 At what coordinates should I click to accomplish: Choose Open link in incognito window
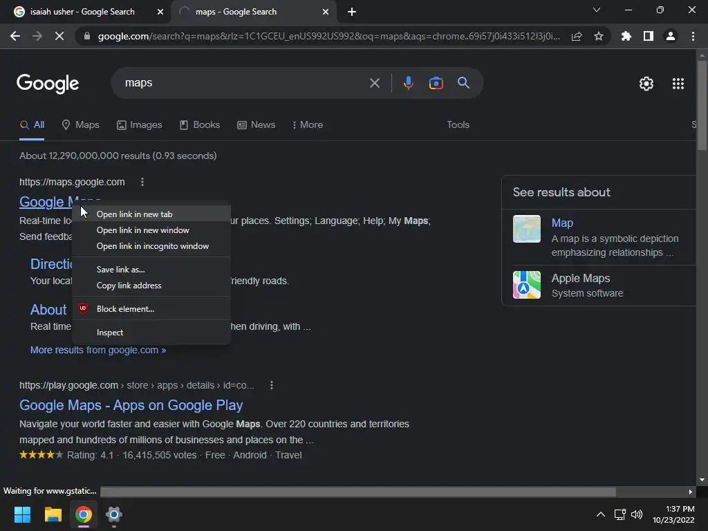pyautogui.click(x=151, y=246)
